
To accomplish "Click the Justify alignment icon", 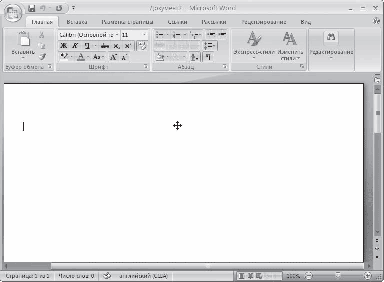I will 195,46.
